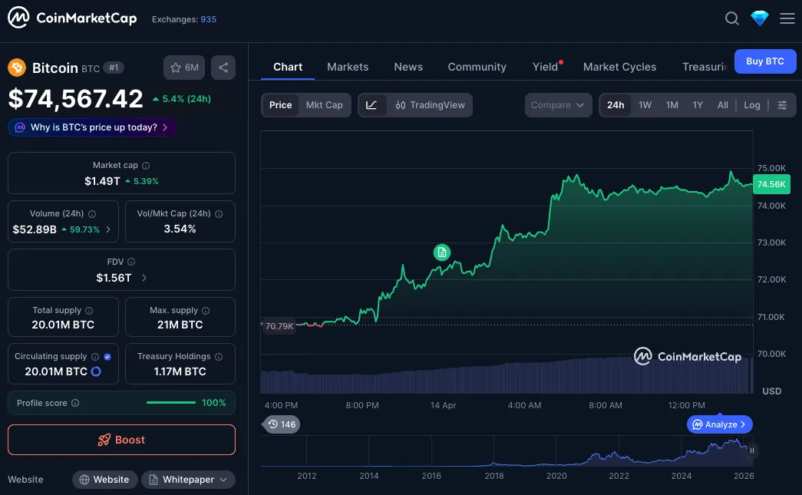Click the FDV info icon

[131, 262]
